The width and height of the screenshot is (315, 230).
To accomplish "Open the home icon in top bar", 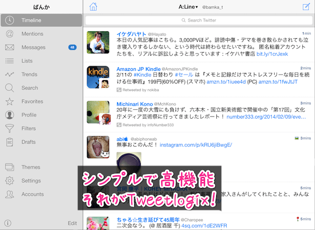I will coord(93,7).
